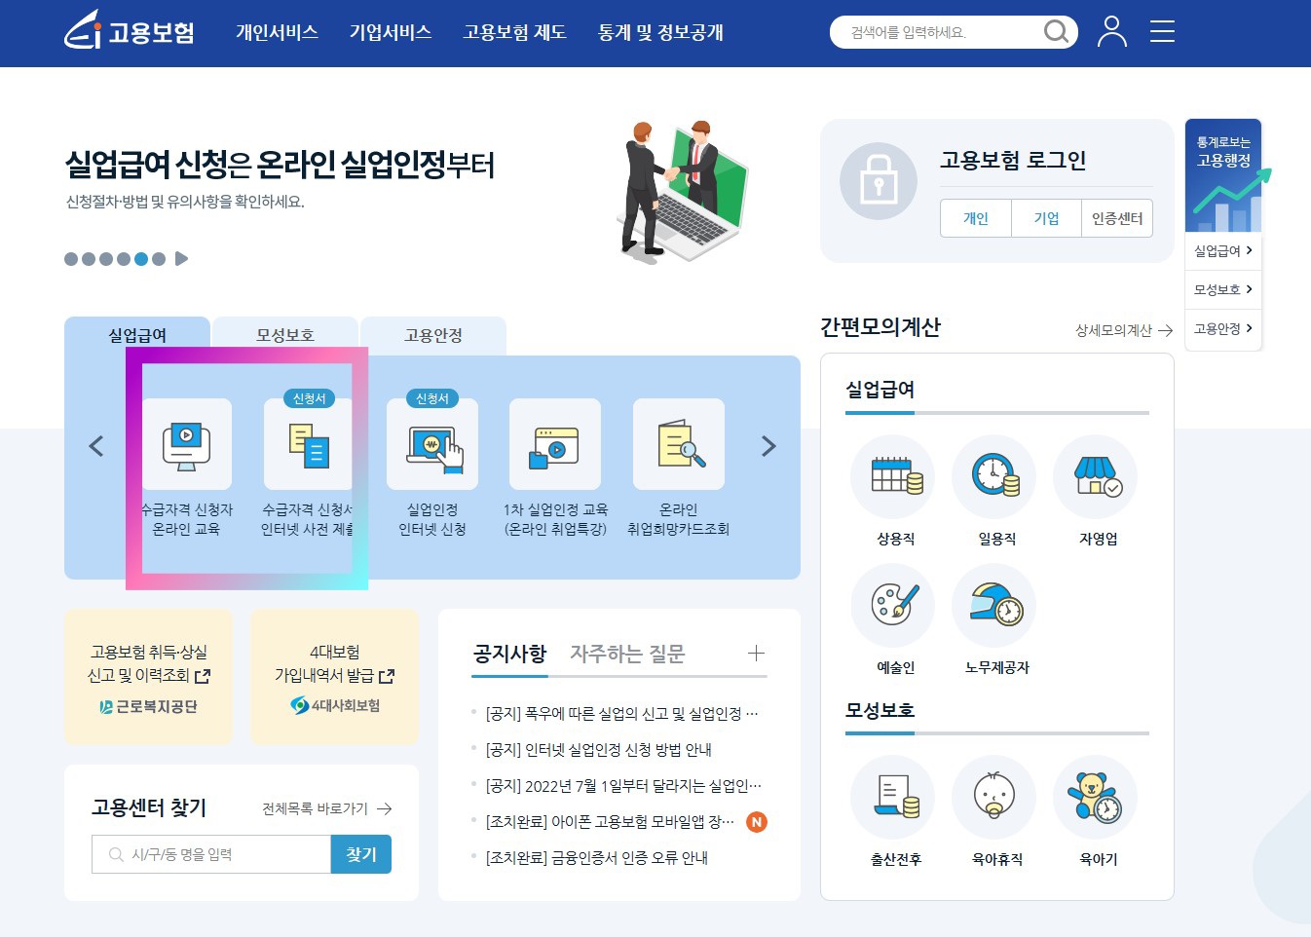The width and height of the screenshot is (1311, 937).
Task: Expand 고용안정 in the side quick menu
Action: (1223, 328)
